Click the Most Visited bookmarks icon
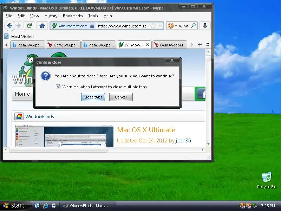The image size is (281, 211). click(7, 37)
